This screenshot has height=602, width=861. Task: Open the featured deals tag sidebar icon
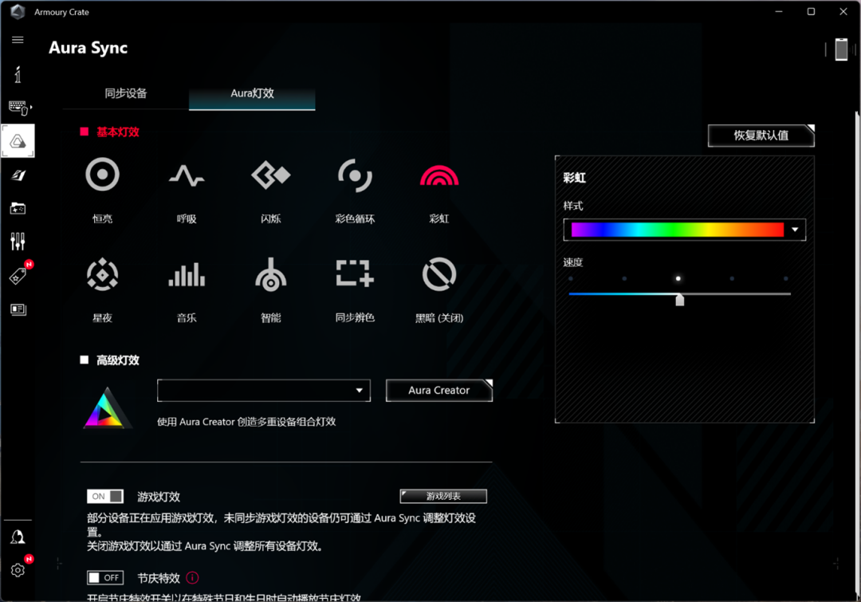(18, 276)
